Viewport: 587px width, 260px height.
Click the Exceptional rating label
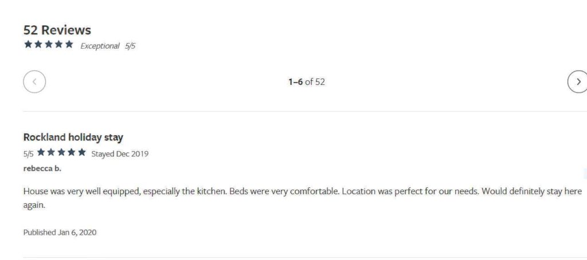point(100,46)
